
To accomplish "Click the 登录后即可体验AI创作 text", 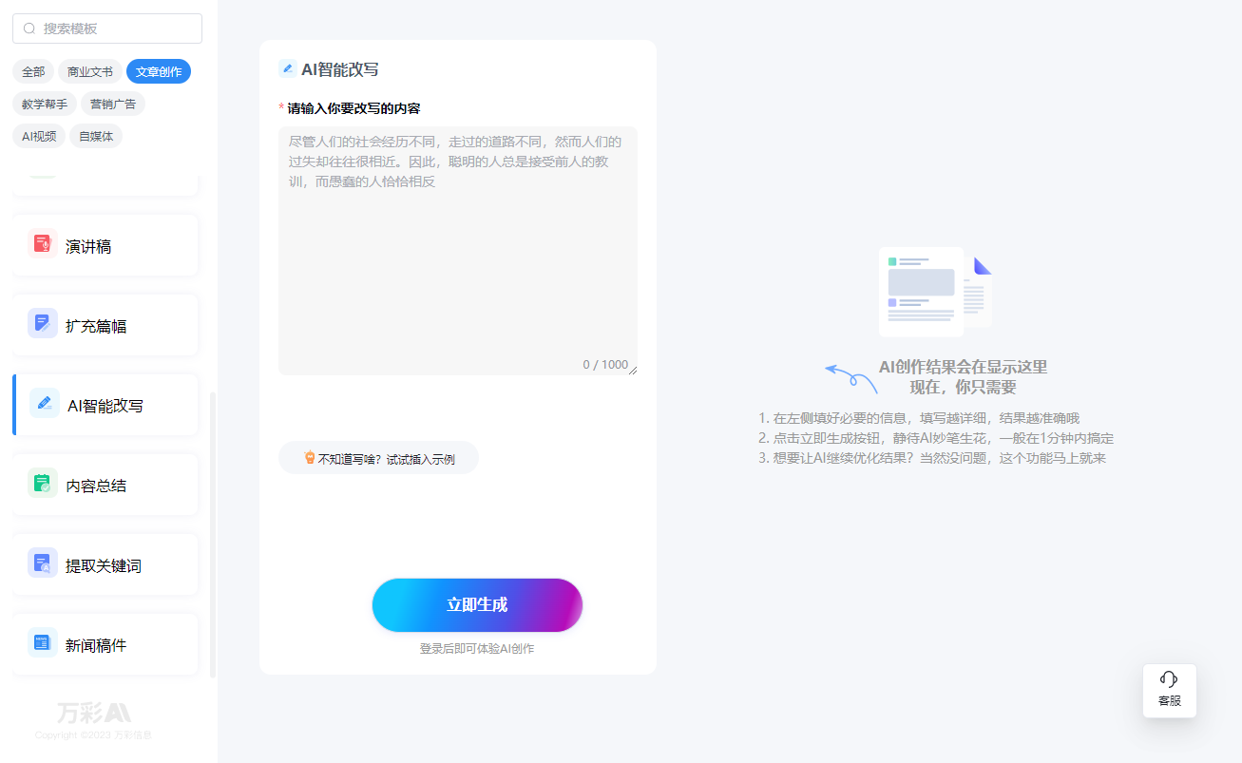I will (477, 649).
